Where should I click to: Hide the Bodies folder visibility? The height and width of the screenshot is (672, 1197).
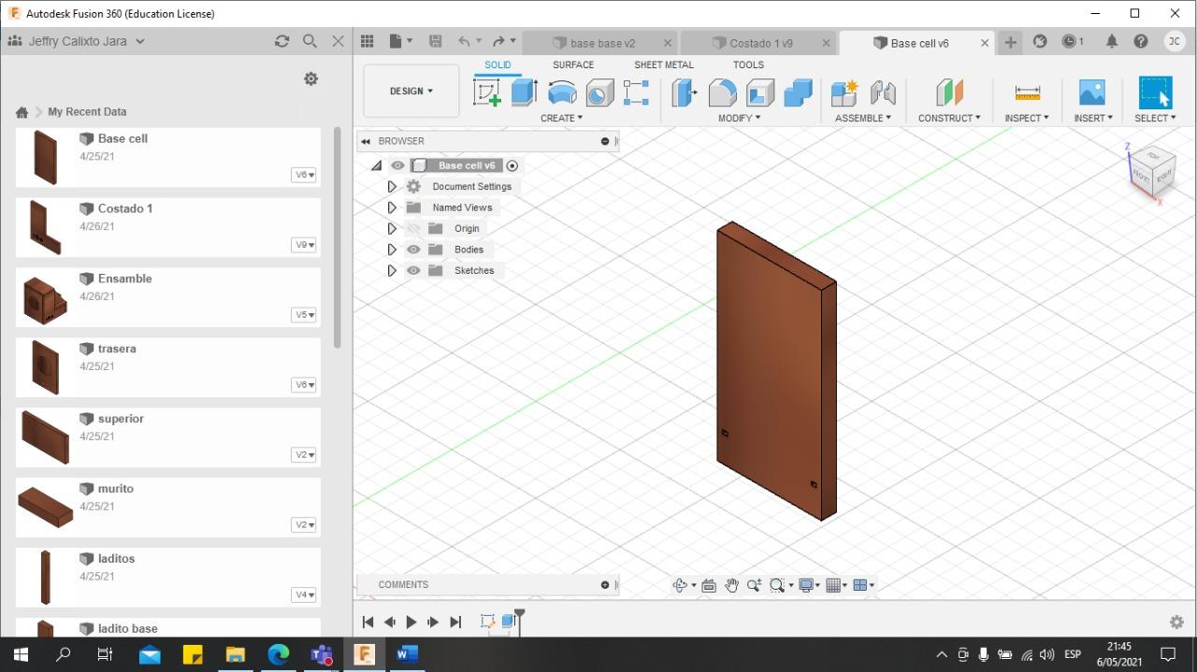[413, 250]
